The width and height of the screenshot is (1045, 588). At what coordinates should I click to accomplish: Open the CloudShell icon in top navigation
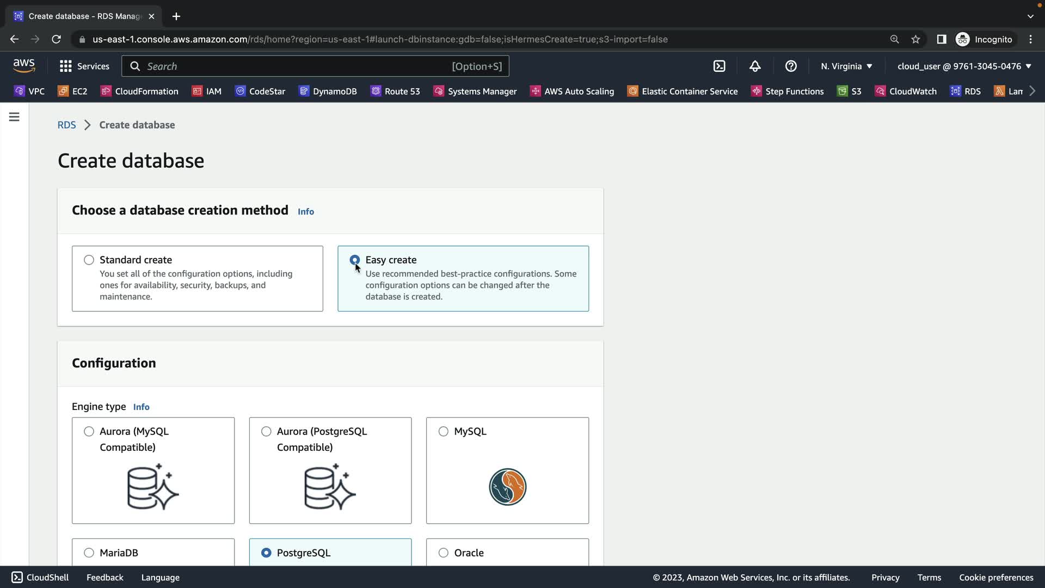click(x=719, y=66)
